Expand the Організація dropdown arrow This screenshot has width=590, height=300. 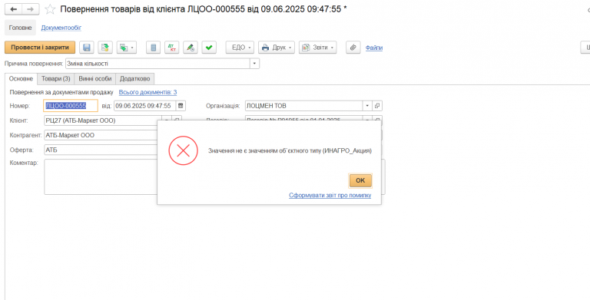[x=367, y=106]
